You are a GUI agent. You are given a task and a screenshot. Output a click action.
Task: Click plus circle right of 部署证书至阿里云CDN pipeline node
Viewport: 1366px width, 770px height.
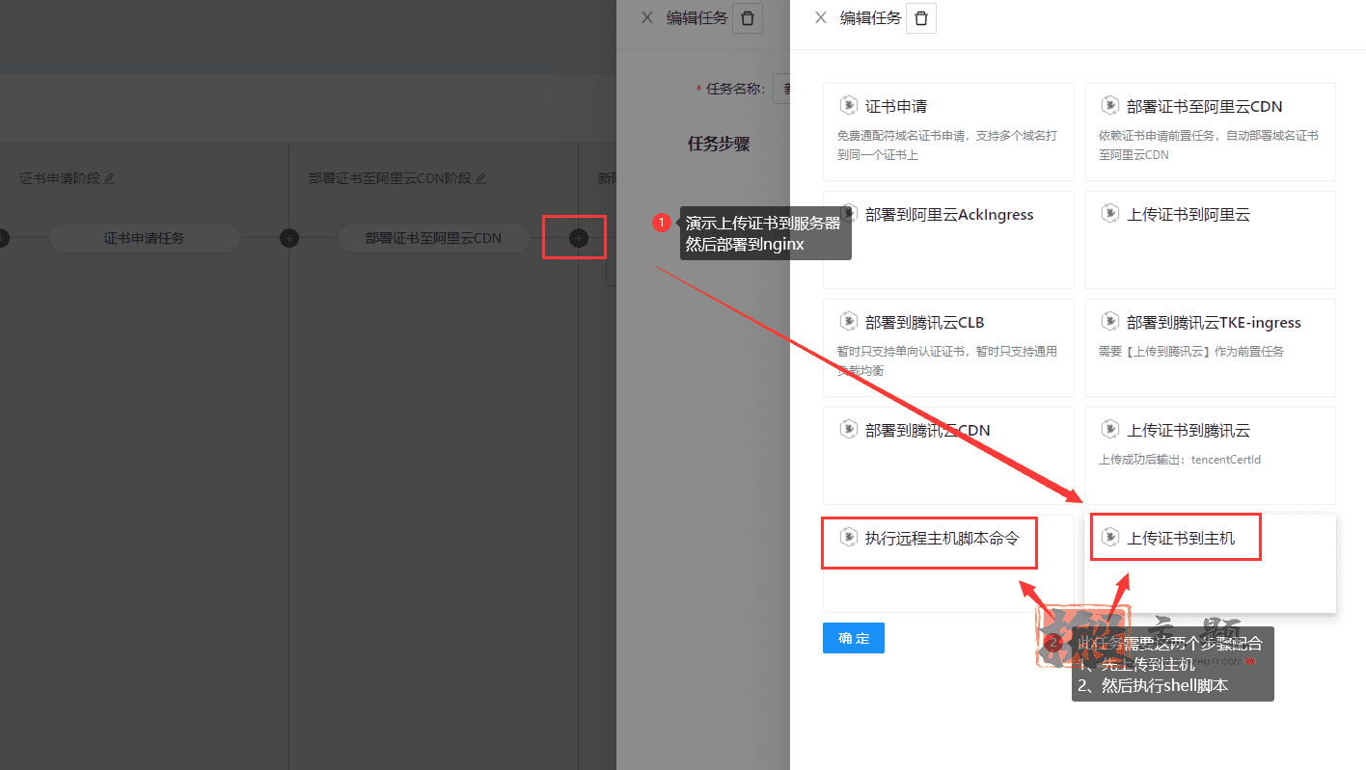click(578, 238)
